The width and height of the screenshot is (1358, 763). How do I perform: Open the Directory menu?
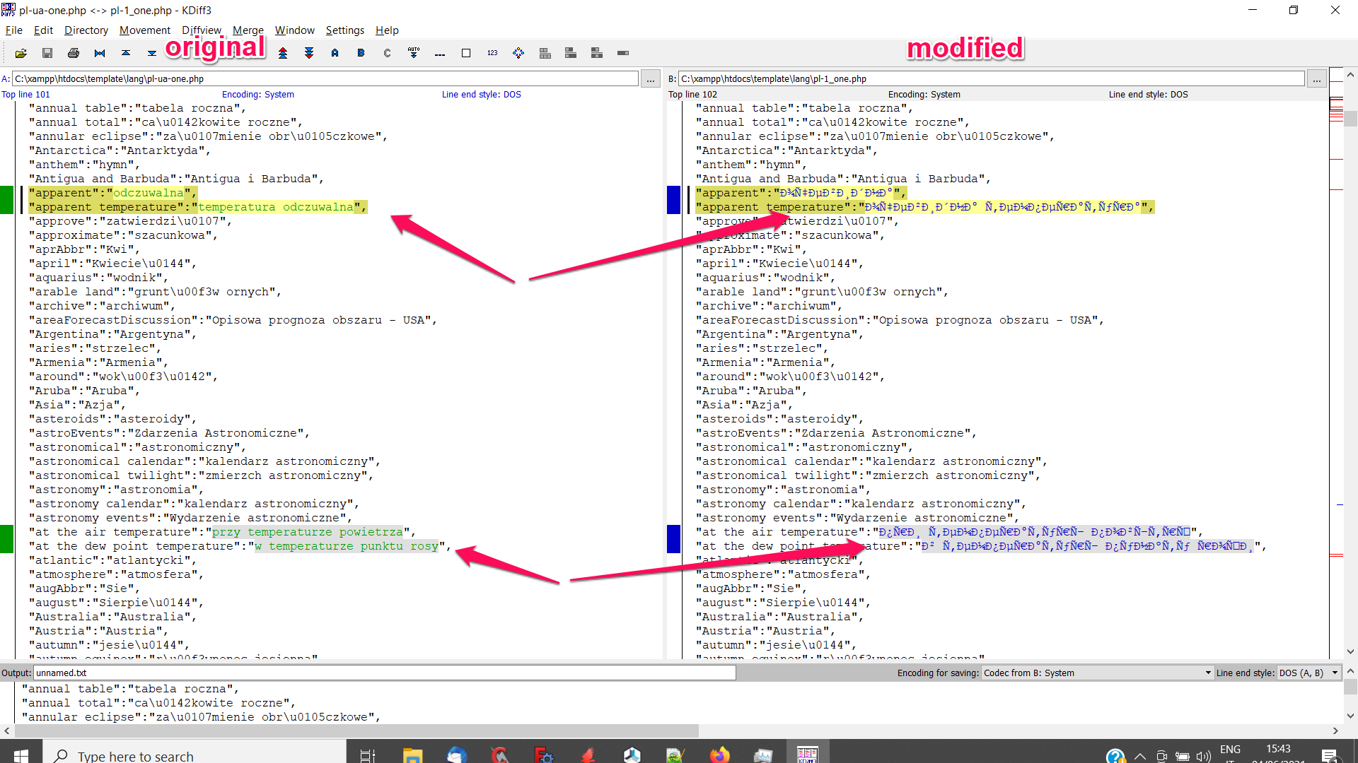tap(86, 30)
